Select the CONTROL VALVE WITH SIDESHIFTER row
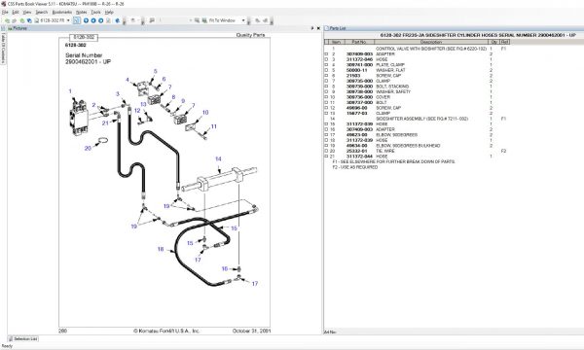 [x=418, y=49]
